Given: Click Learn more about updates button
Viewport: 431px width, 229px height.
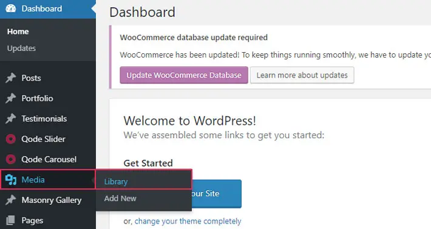Looking at the screenshot, I should pos(302,75).
